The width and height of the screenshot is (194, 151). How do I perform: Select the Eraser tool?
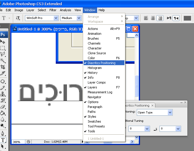(3, 107)
